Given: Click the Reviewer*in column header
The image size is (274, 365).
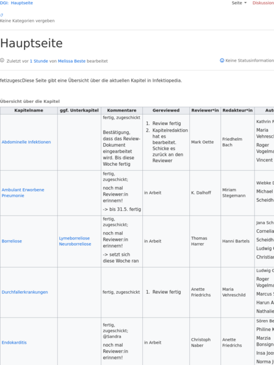Looking at the screenshot, I should pos(205,110).
